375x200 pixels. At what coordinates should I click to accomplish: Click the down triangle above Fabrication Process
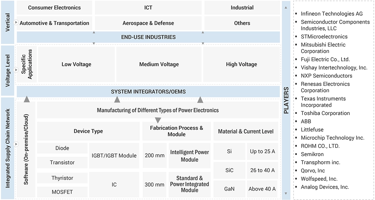[x=158, y=120]
